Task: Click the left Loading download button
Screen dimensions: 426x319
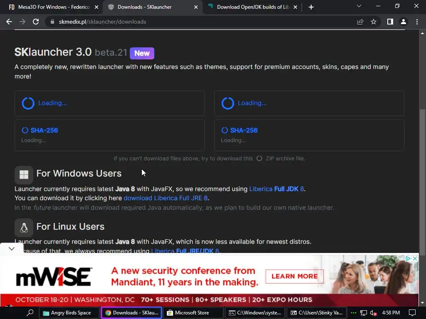Action: pyautogui.click(x=109, y=103)
